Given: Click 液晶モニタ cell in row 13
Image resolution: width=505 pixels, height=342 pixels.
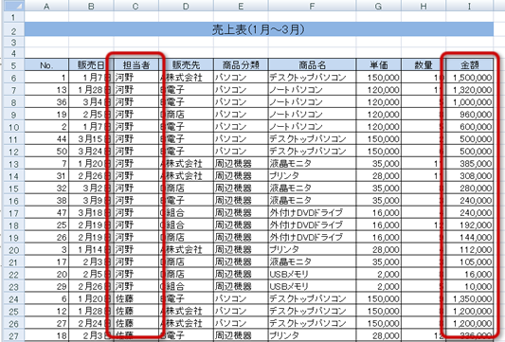Looking at the screenshot, I should (312, 163).
